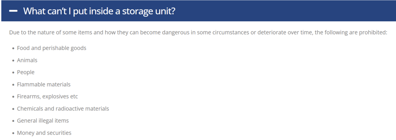Click the bullet before "Food and perishable goods"

tap(13, 49)
